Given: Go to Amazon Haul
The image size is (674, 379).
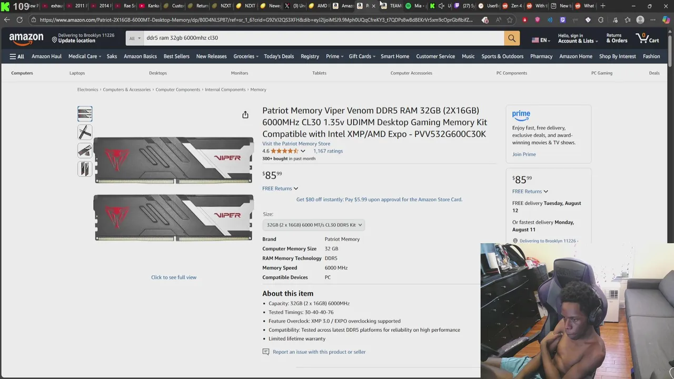Looking at the screenshot, I should pos(46,56).
